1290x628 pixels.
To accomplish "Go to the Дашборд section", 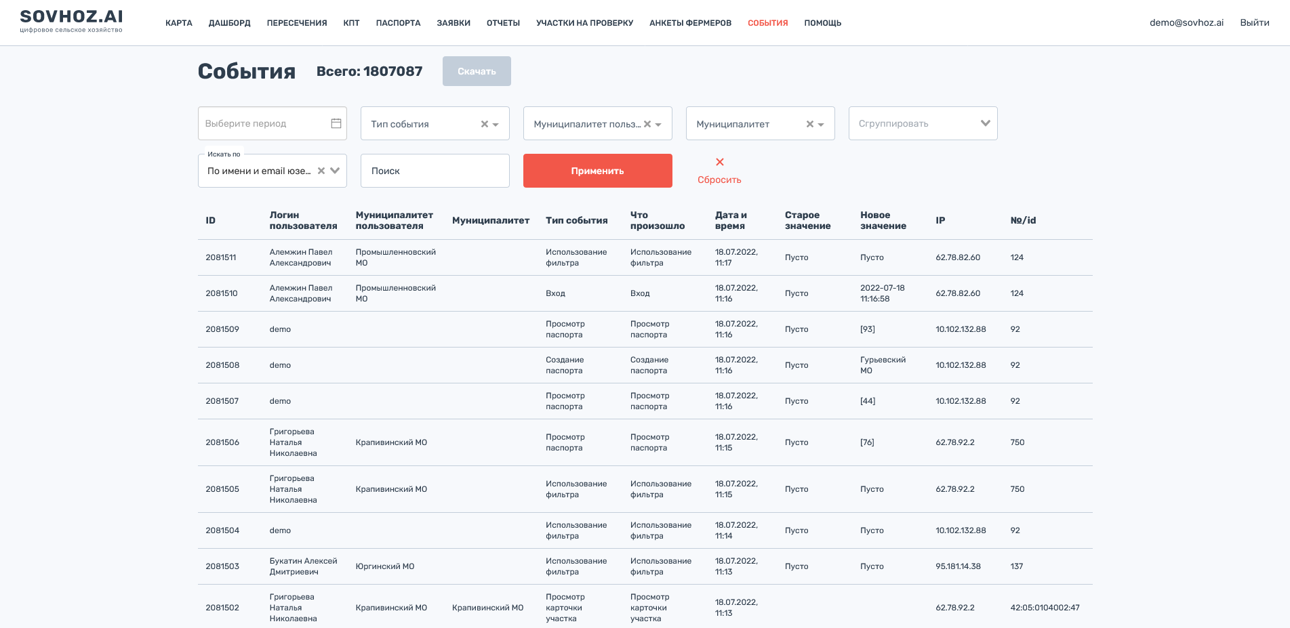I will [x=229, y=23].
